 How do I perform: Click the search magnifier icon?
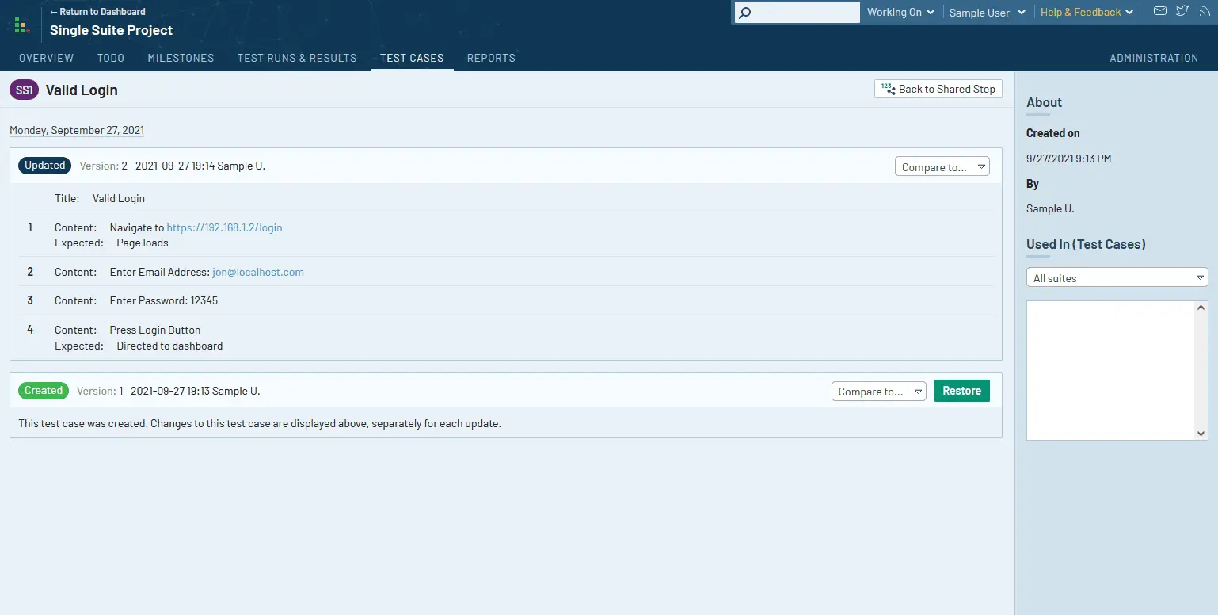(744, 13)
